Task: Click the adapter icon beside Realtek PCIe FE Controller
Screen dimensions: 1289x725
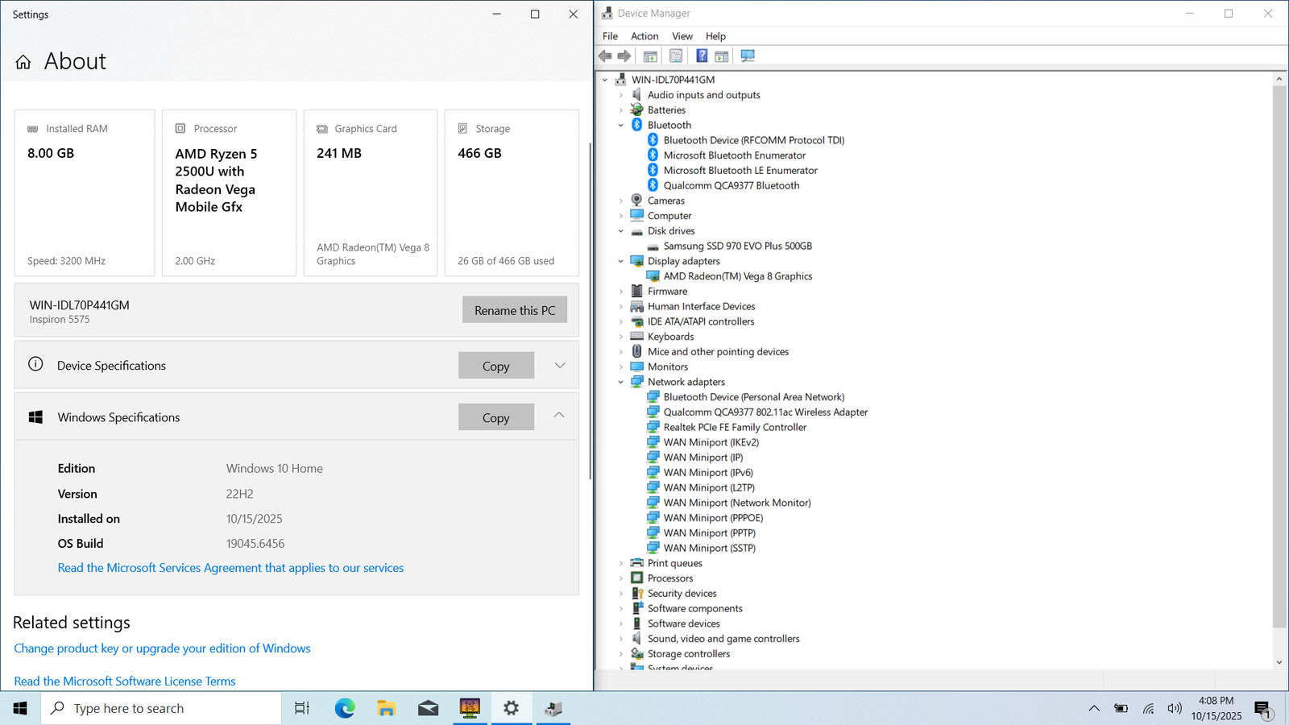Action: click(653, 427)
